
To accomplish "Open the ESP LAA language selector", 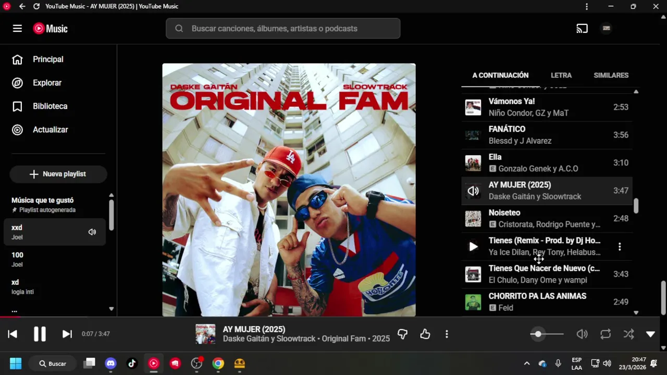I will (x=577, y=364).
